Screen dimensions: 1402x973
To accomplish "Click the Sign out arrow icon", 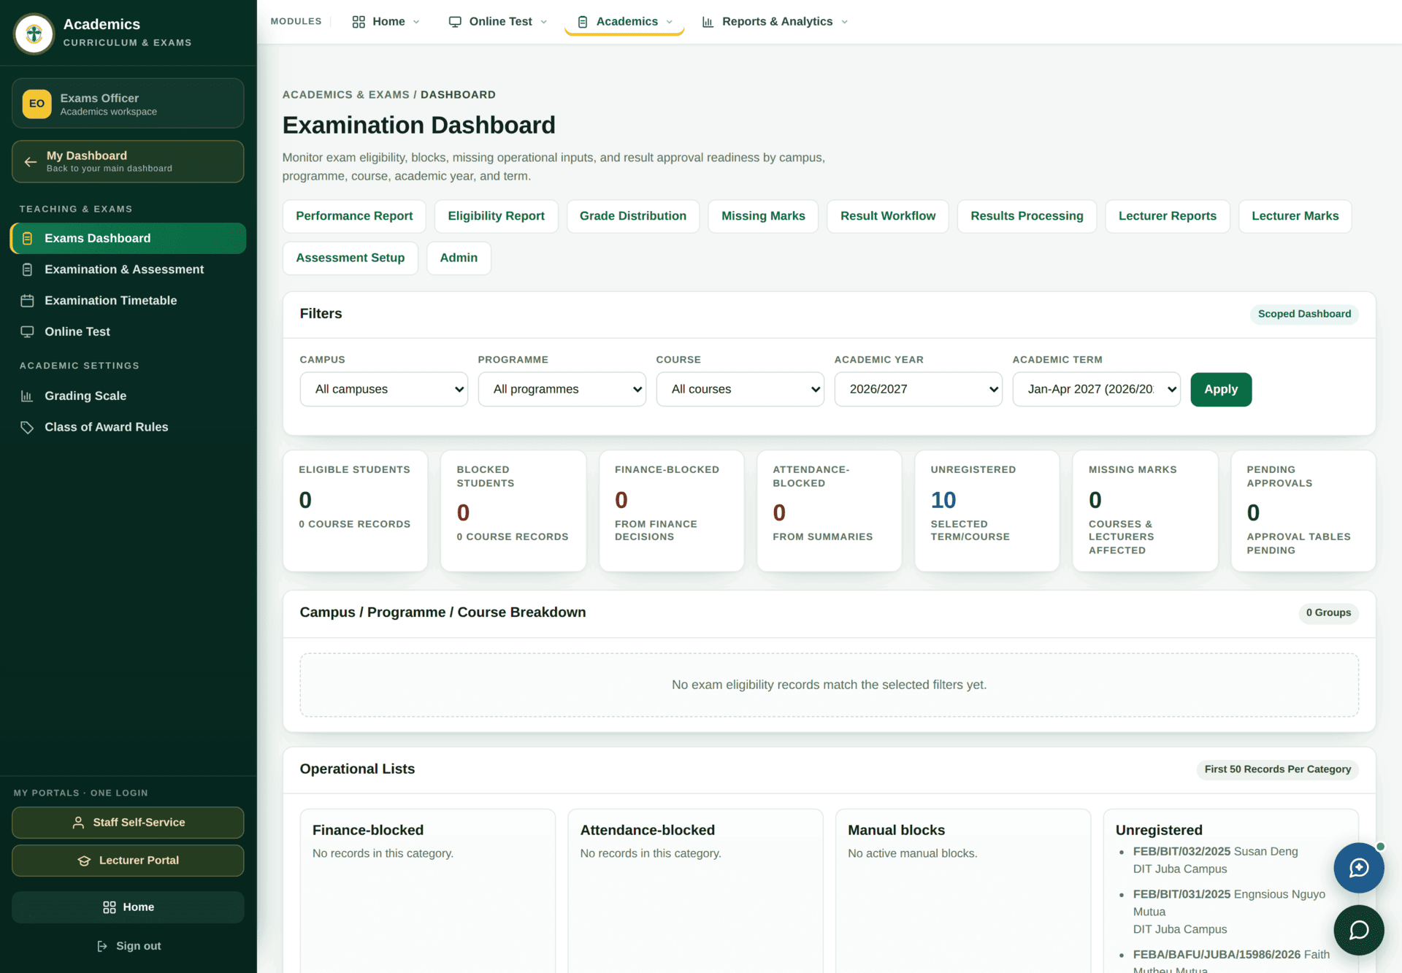I will pyautogui.click(x=102, y=946).
